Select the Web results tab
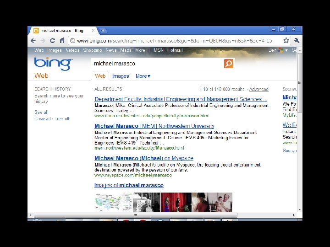This screenshot has width=330, height=247. tap(100, 76)
